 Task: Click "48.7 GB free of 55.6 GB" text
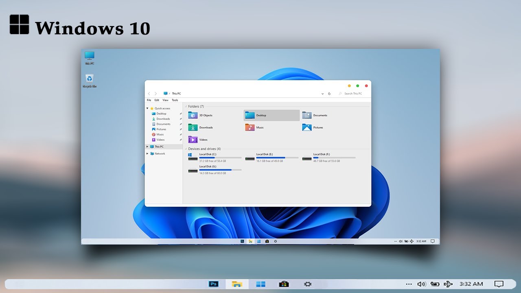pos(326,161)
